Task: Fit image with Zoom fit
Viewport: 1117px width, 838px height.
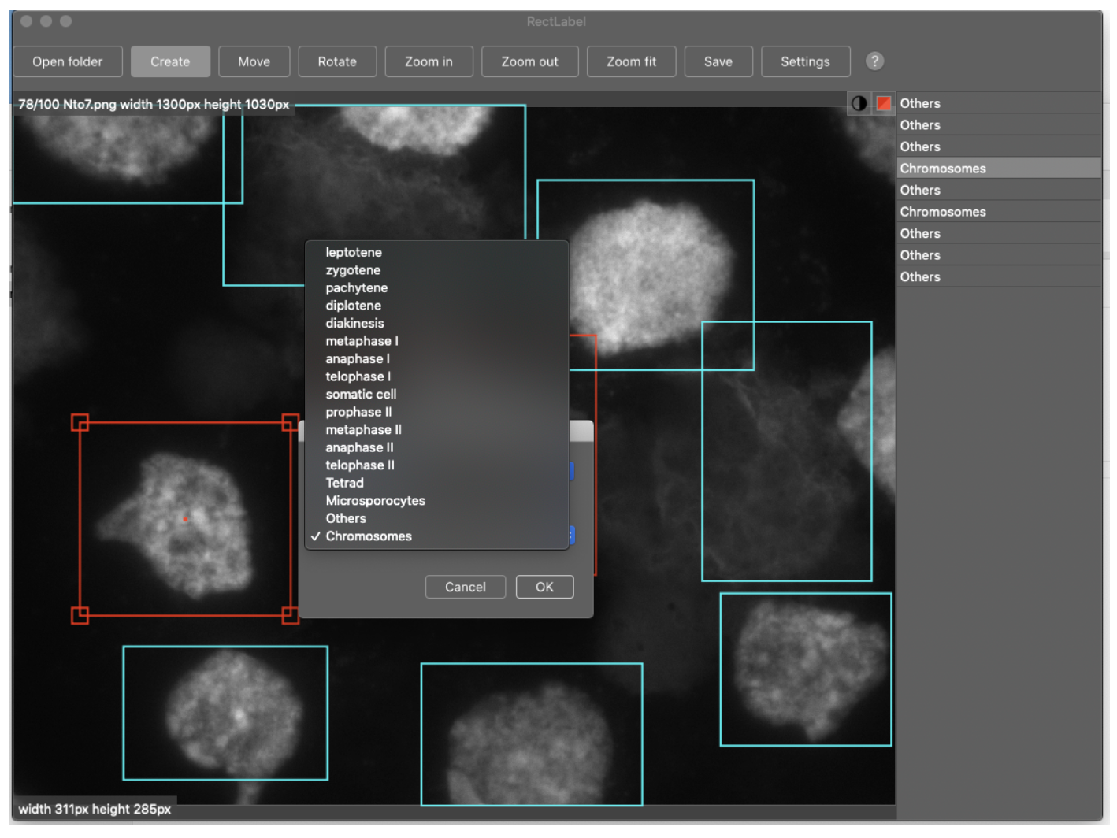Action: [631, 61]
